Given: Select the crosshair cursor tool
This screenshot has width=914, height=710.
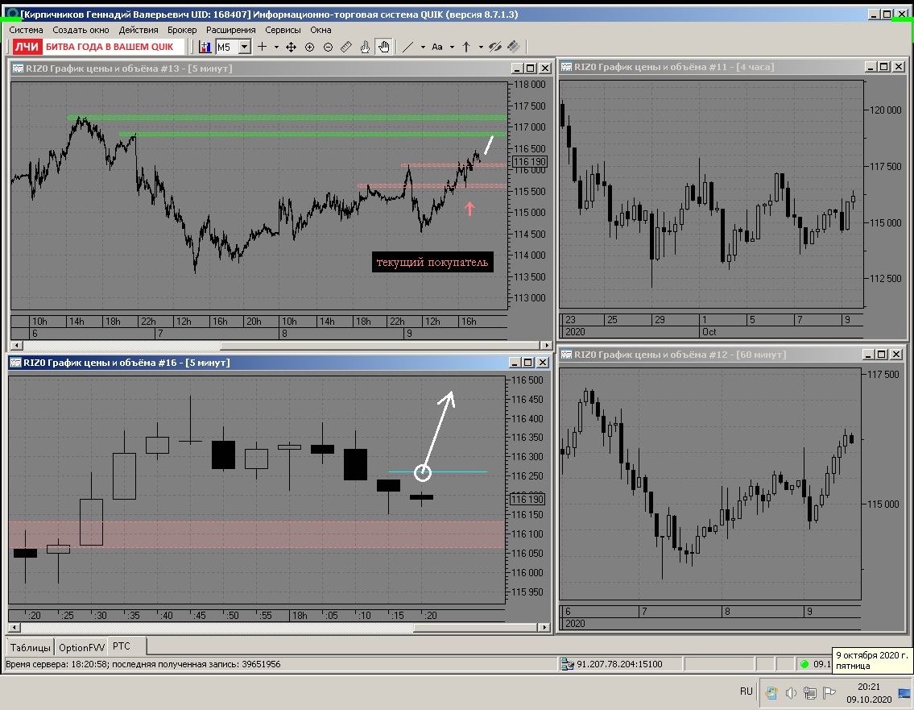Looking at the screenshot, I should [x=263, y=47].
